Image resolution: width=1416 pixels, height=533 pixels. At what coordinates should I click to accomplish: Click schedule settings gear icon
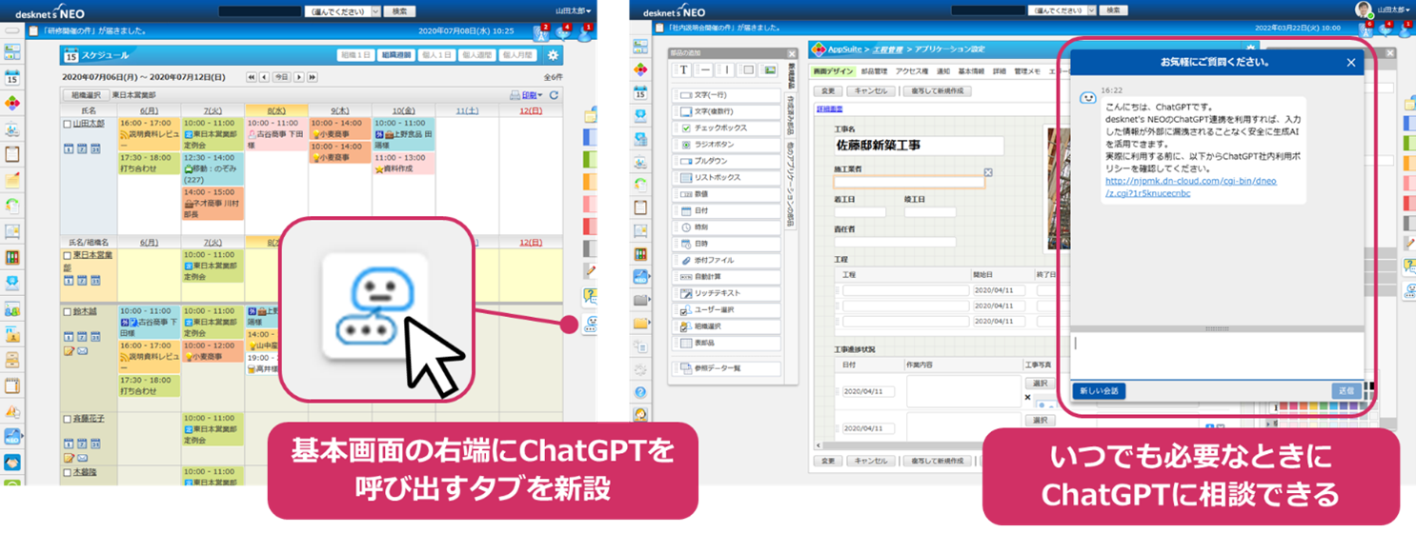553,55
